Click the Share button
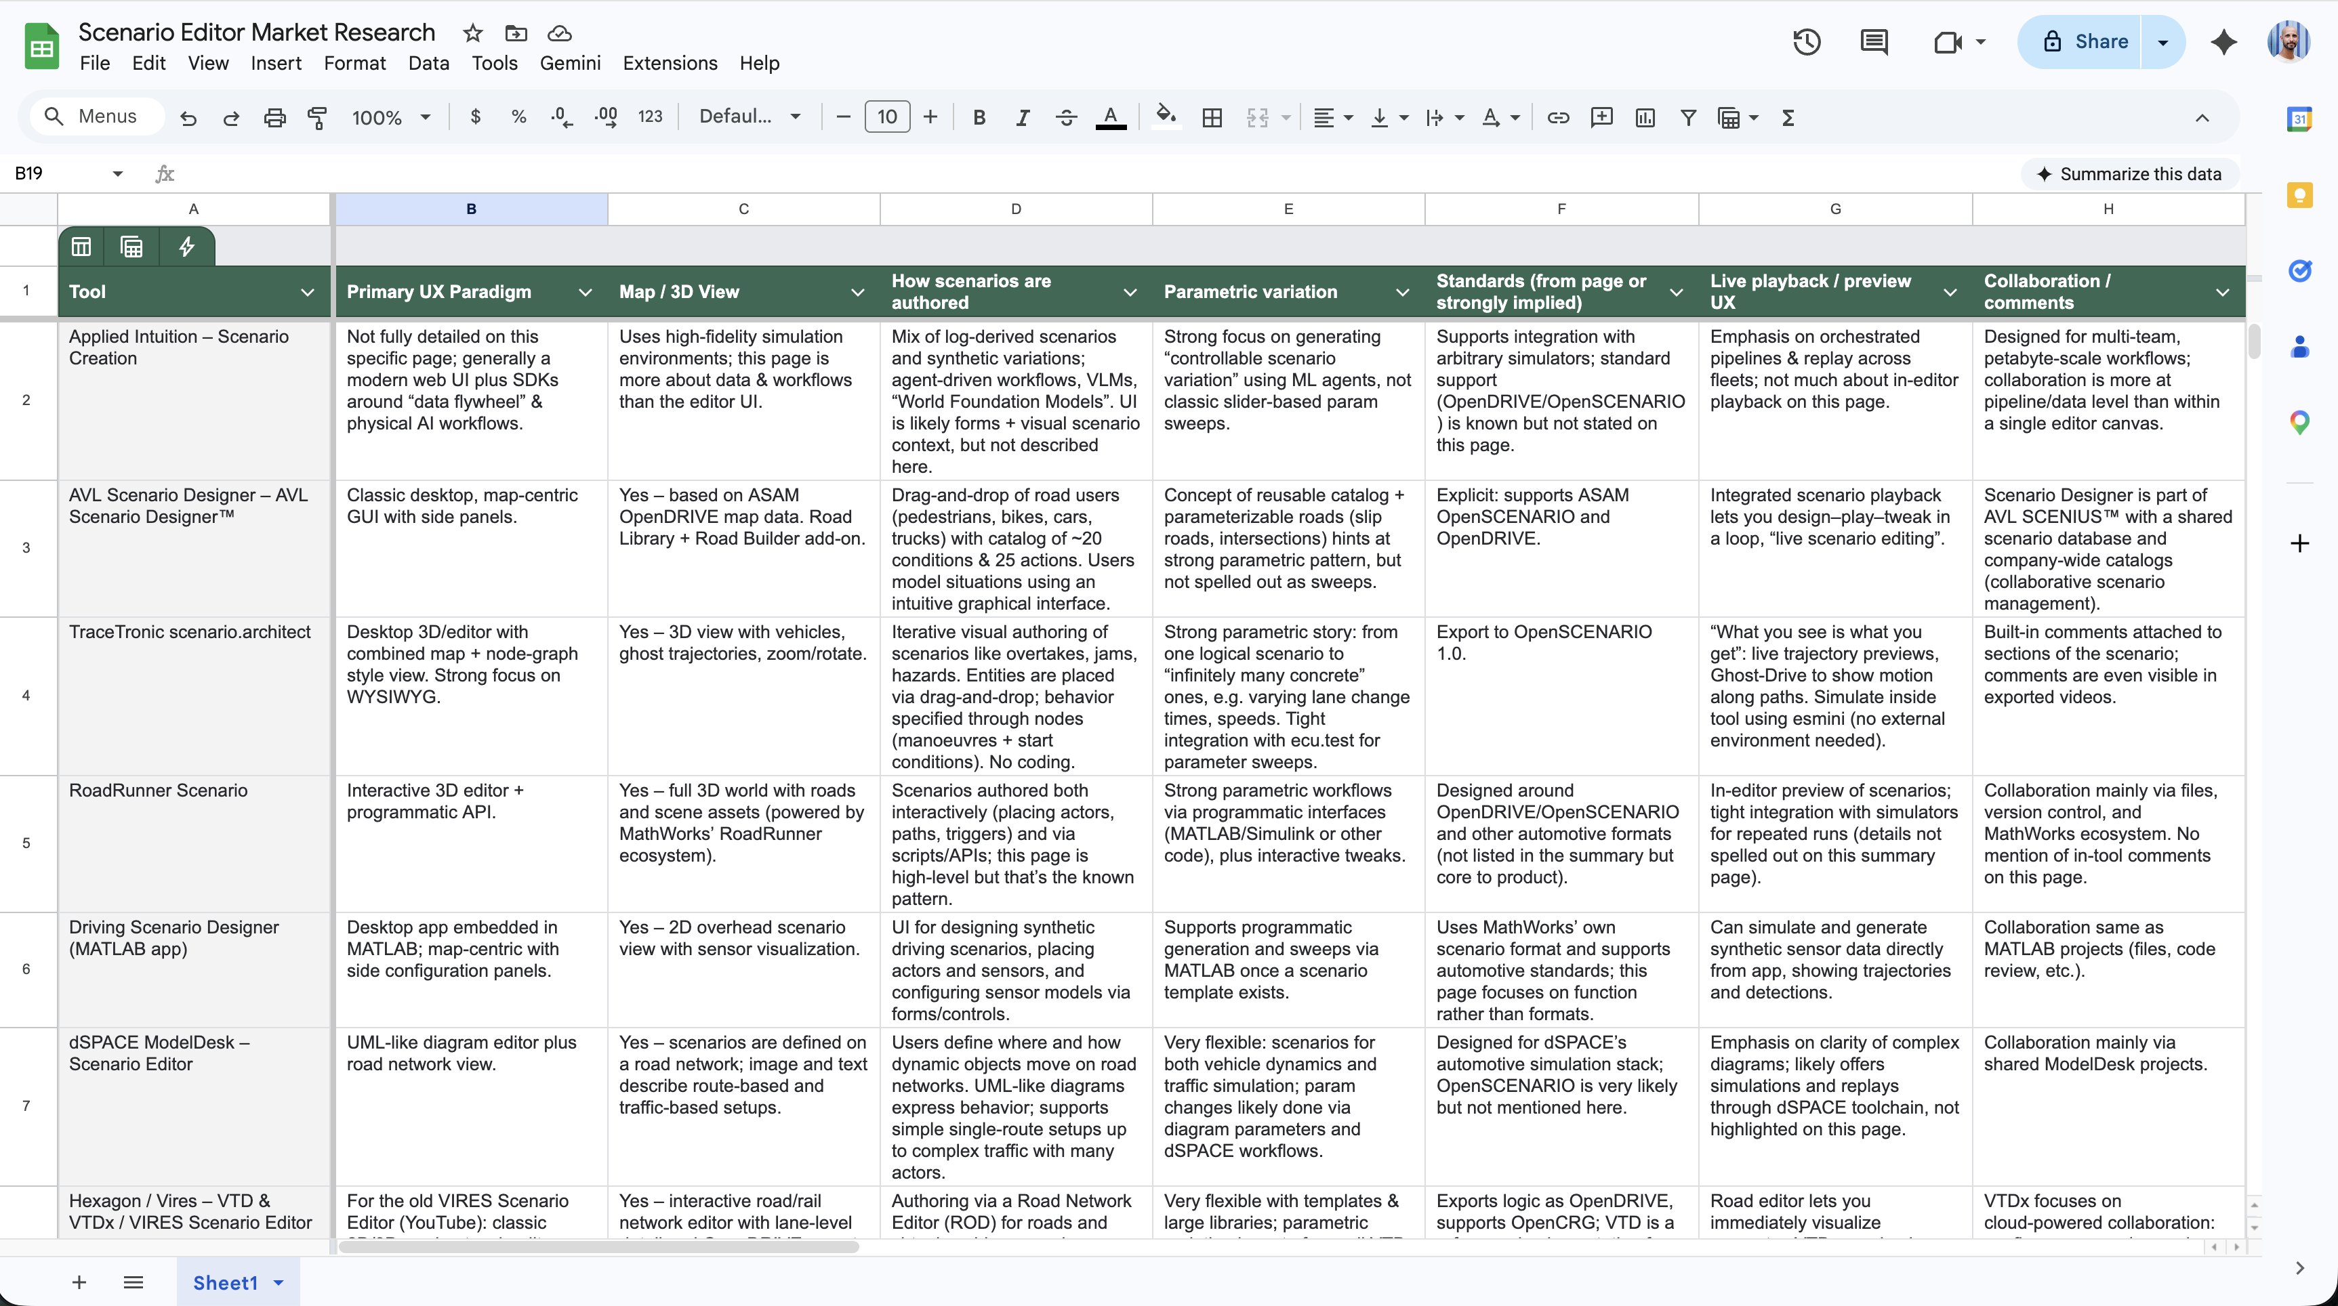The width and height of the screenshot is (2338, 1306). click(x=2080, y=42)
